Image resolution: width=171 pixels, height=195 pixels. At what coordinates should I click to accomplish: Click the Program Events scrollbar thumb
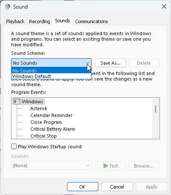(156, 109)
